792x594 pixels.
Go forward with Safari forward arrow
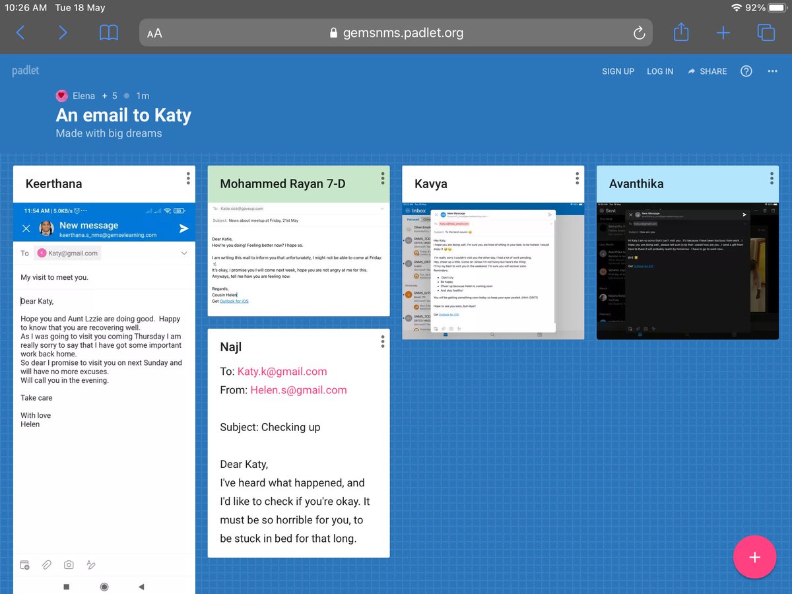[x=63, y=32]
